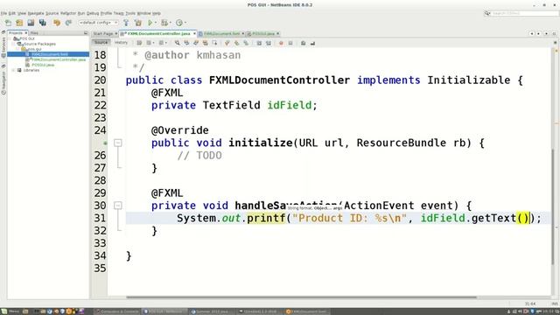Open the Debug menu
Viewport: 560px width, 315px height.
[93, 13]
